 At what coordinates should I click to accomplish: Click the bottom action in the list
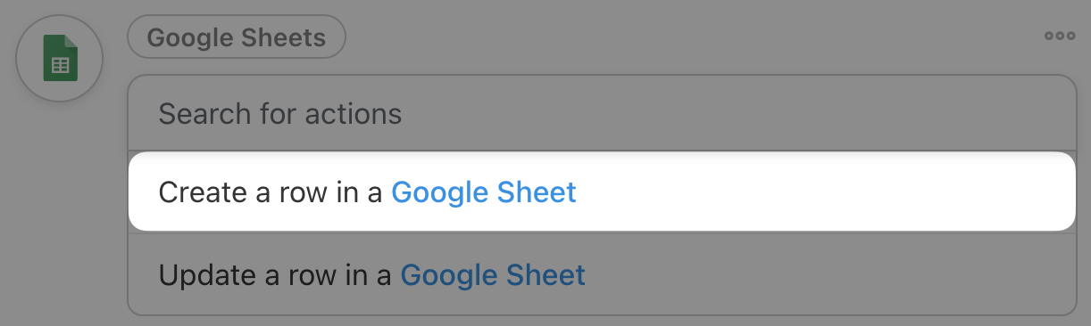[x=602, y=274]
